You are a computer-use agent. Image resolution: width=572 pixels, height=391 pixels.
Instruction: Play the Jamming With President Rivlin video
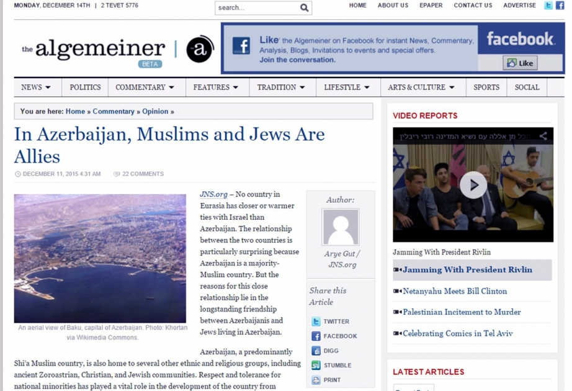[x=473, y=185]
